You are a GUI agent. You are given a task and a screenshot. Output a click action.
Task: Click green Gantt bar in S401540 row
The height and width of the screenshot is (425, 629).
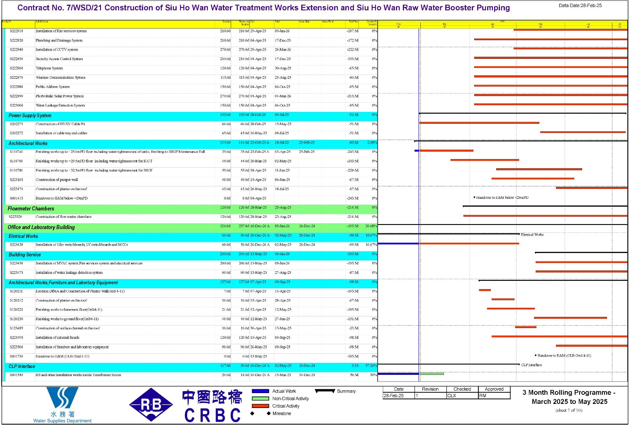coord(432,374)
